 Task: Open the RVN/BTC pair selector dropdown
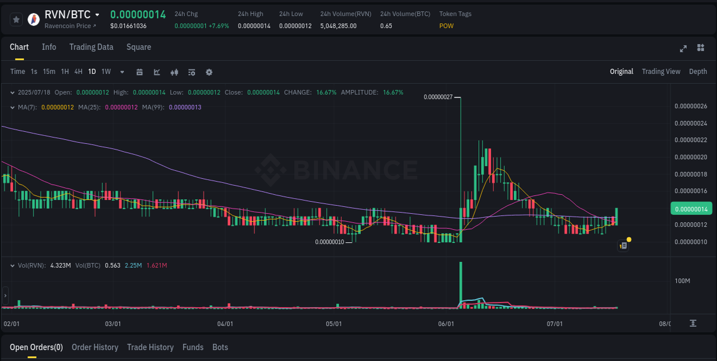[97, 15]
